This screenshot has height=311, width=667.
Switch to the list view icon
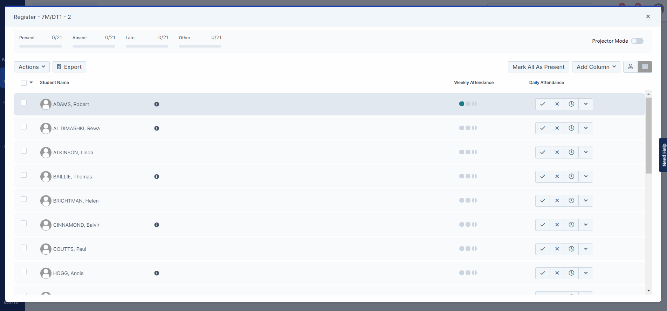coord(645,67)
